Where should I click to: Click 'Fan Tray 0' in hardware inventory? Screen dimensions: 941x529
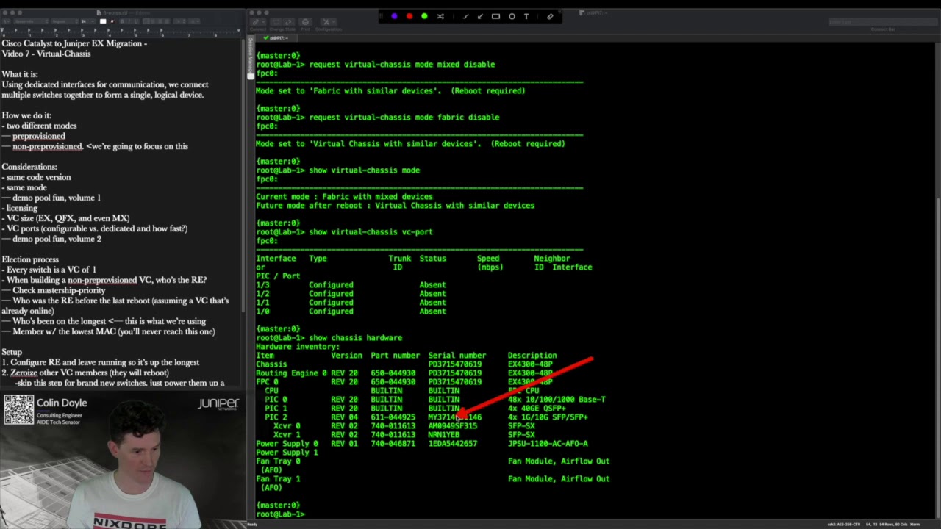pos(278,461)
